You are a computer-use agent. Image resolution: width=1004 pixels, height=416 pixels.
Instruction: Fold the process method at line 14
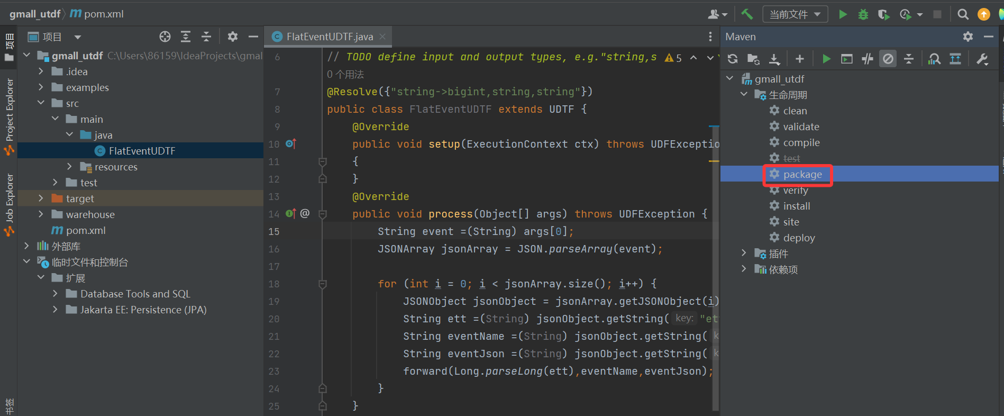[322, 214]
